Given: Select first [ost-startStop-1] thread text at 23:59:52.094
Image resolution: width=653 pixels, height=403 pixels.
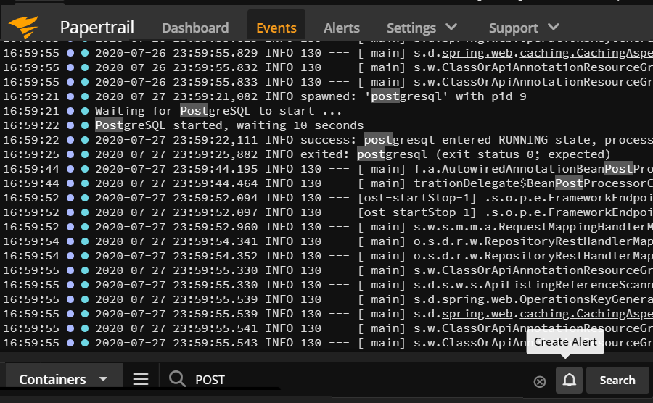Looking at the screenshot, I should pos(417,198).
